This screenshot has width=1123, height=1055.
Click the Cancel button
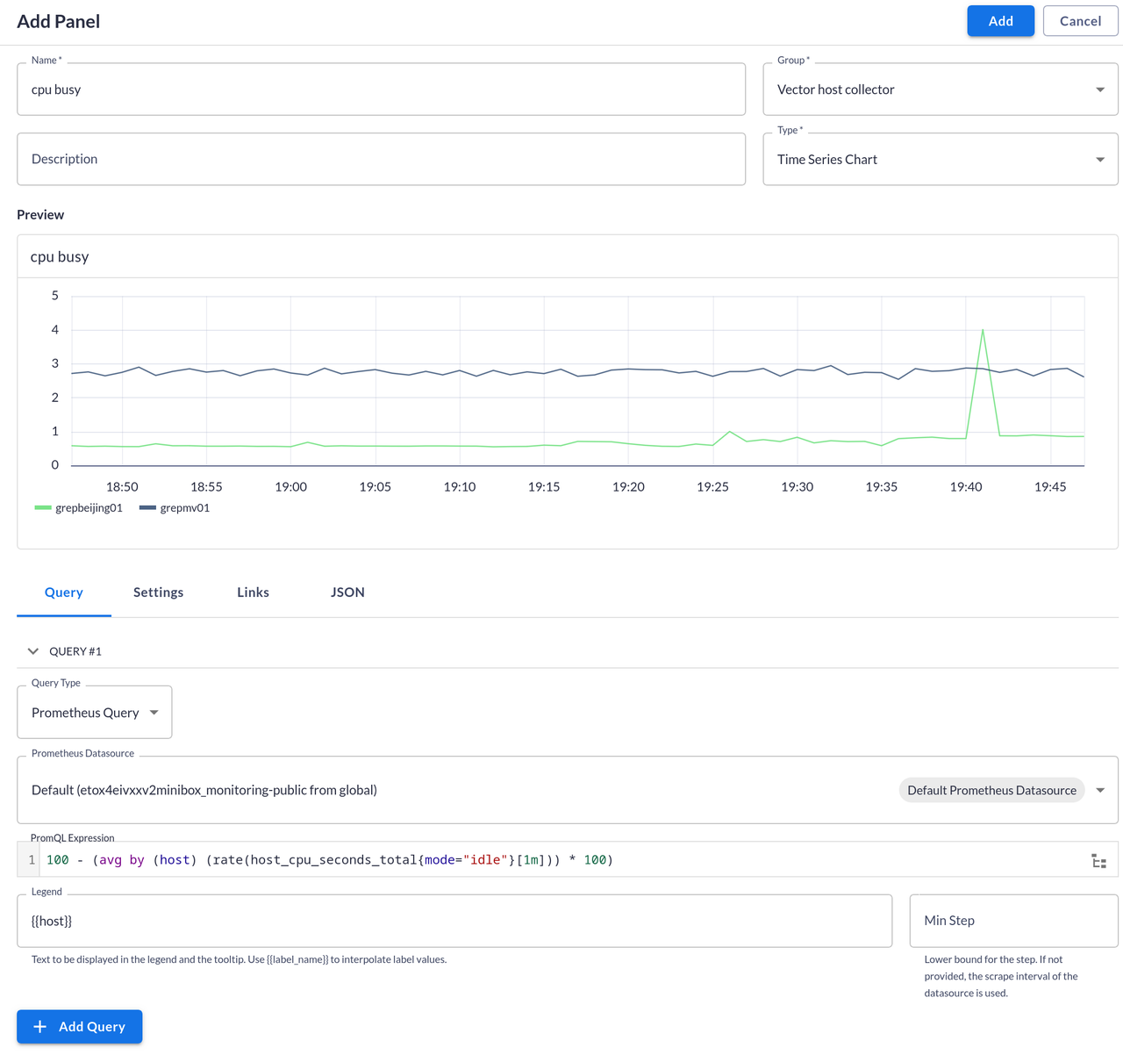1080,21
